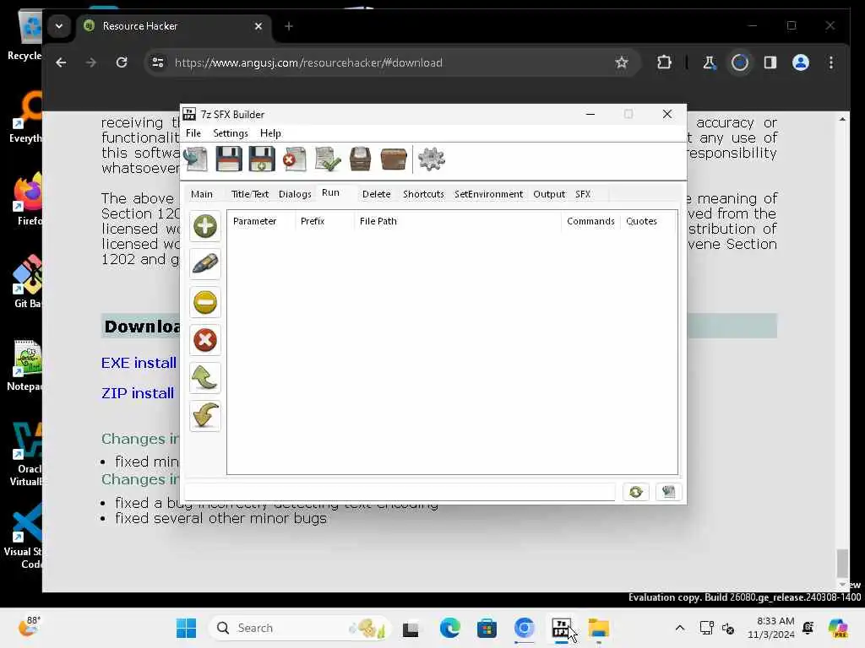Screen dimensions: 865x648
Task: Open a new Chrome tab with plus
Action: (289, 26)
